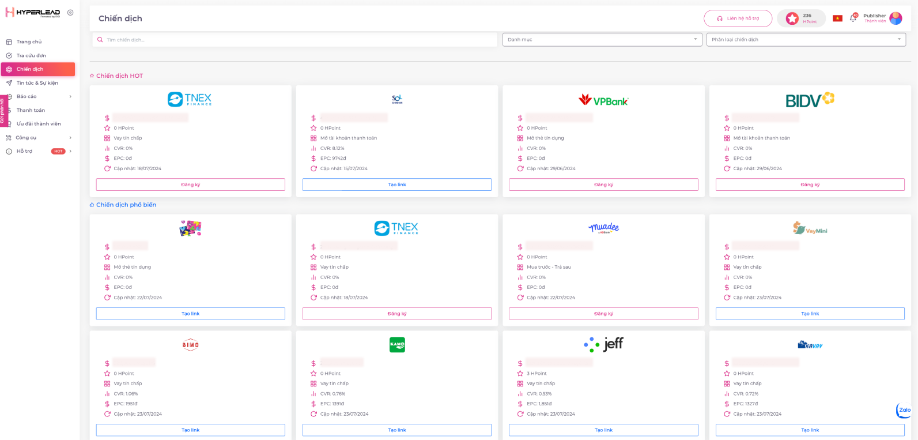The width and height of the screenshot is (918, 440).
Task: Expand the Công cụ submenu arrow
Action: (x=70, y=138)
